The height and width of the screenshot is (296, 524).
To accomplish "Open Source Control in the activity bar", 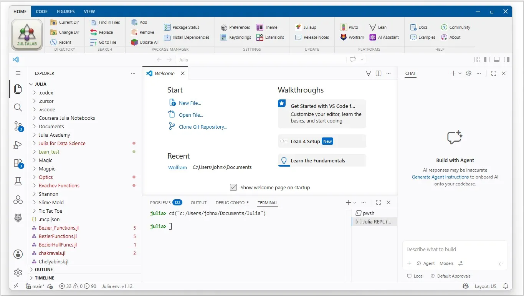I will pos(18,126).
